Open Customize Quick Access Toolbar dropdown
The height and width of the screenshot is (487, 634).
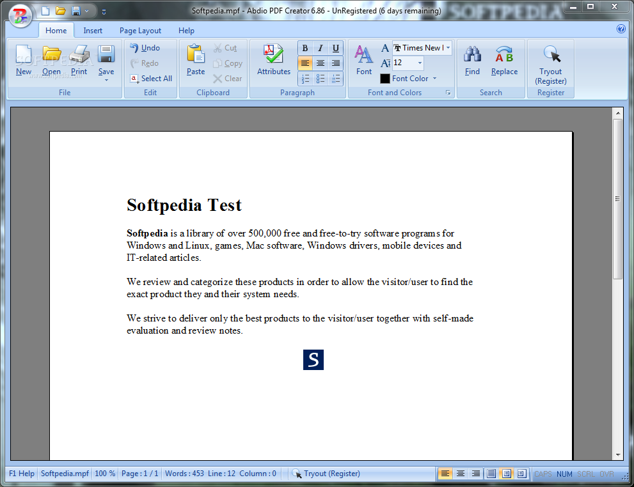104,12
